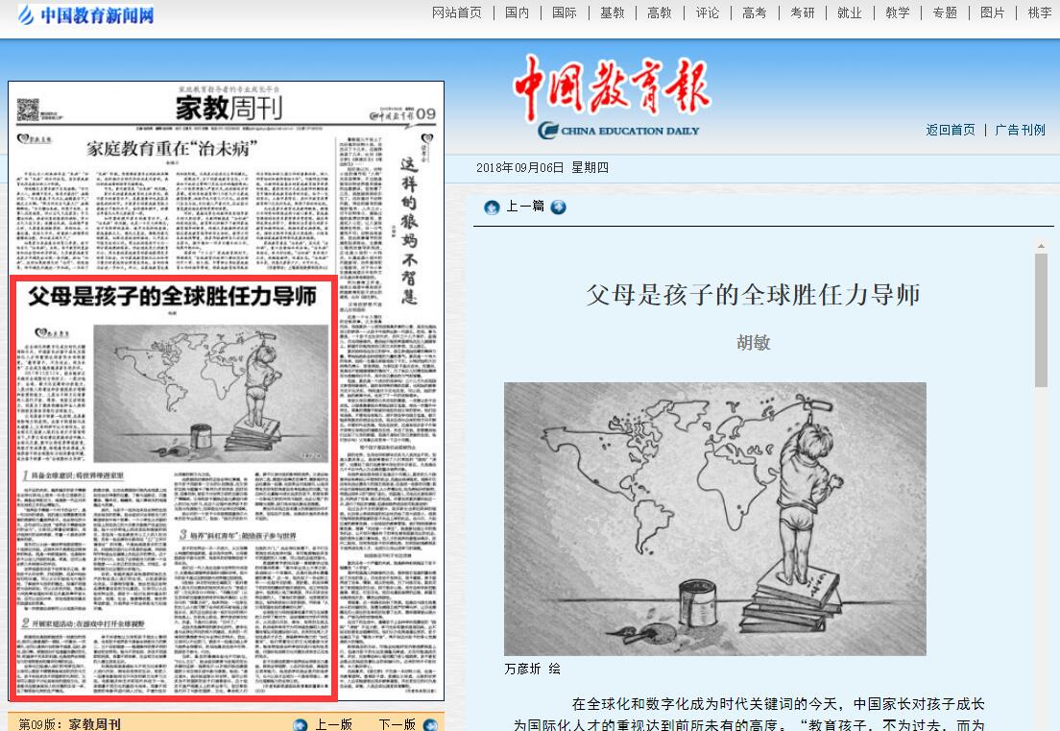Open the 国际 navigation item
Viewport: 1060px width, 731px height.
coord(565,12)
